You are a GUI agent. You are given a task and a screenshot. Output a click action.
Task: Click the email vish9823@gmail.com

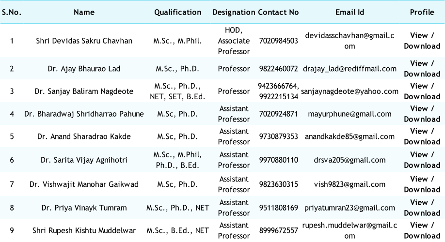tap(350, 184)
